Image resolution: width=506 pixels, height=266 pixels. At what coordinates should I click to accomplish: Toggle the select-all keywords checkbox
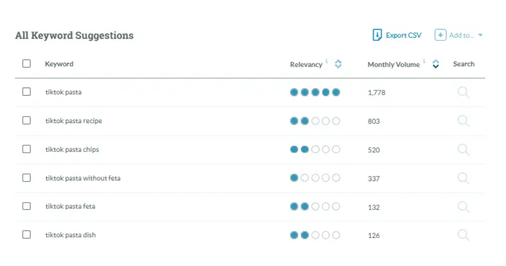click(26, 64)
